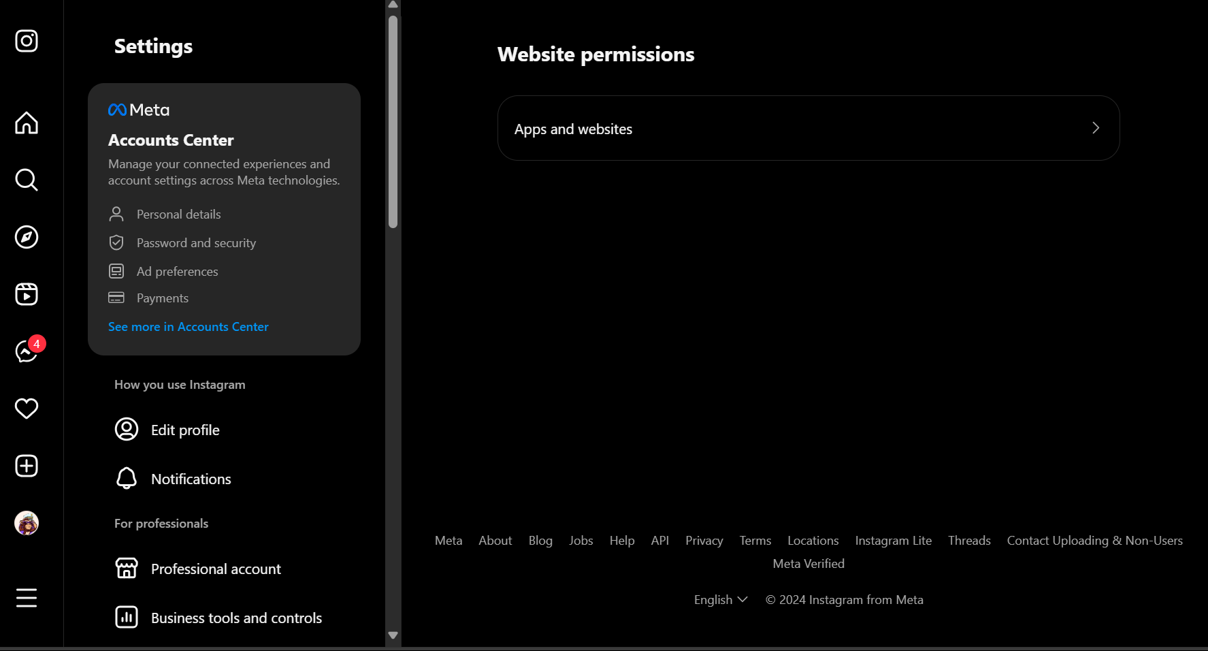1208x651 pixels.
Task: Open the Terms footer link
Action: click(755, 541)
